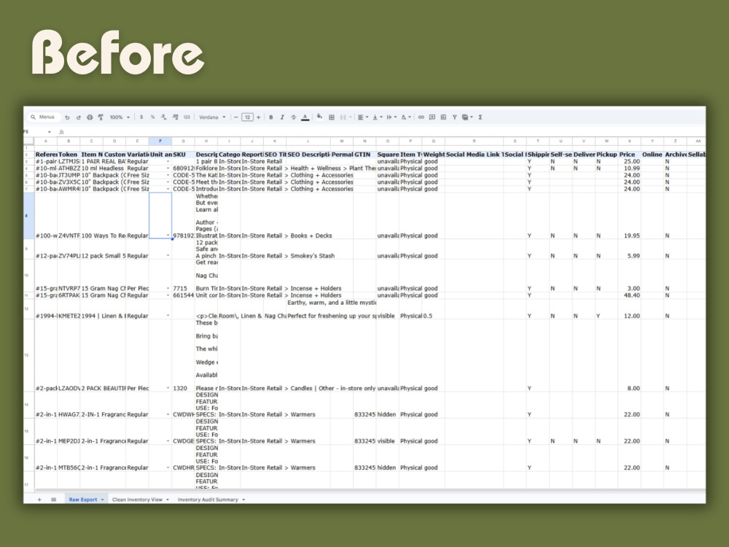Click the 'Token' header cell
This screenshot has width=729, height=547.
69,155
